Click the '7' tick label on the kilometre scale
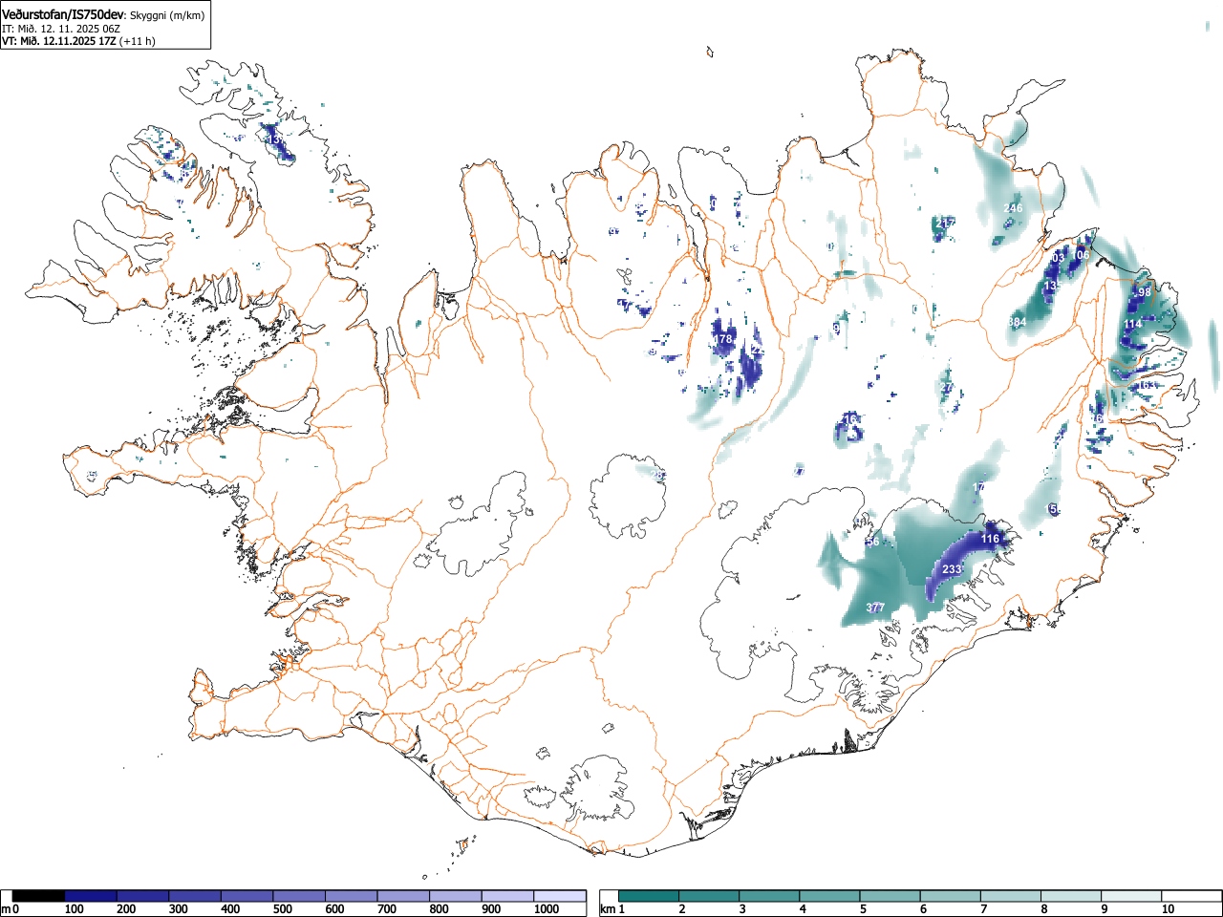 pyautogui.click(x=984, y=909)
